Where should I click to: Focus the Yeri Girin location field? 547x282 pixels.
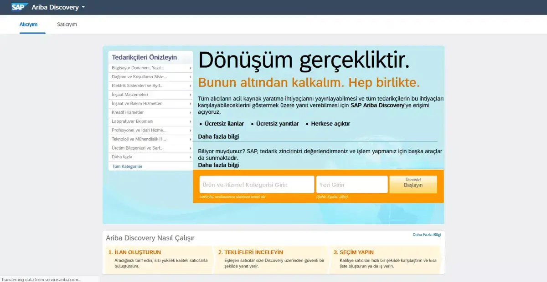pyautogui.click(x=352, y=185)
